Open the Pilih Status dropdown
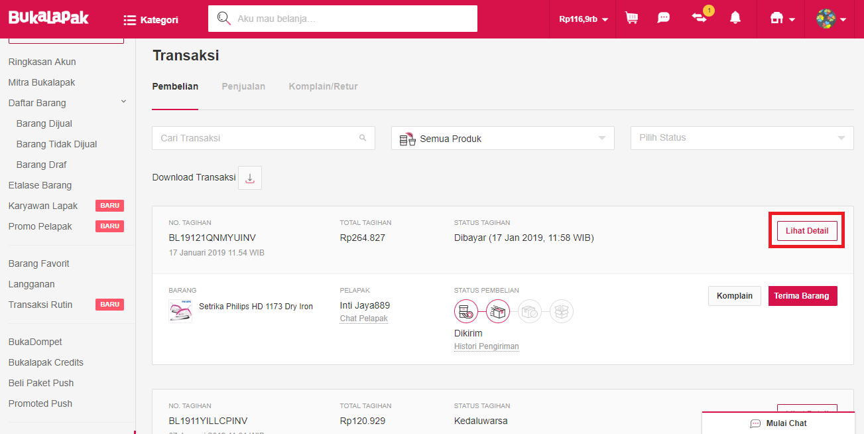This screenshot has height=434, width=864. pyautogui.click(x=742, y=138)
